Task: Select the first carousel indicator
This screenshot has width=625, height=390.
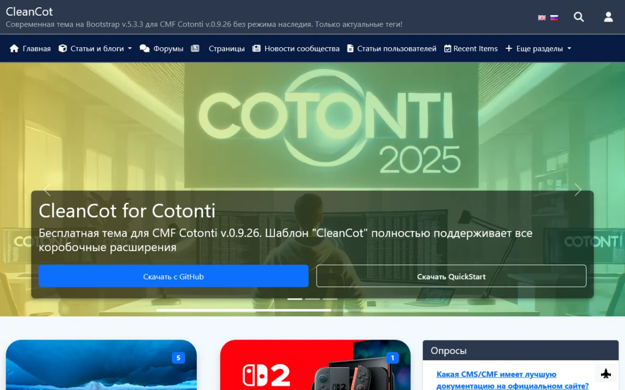Action: coord(295,299)
